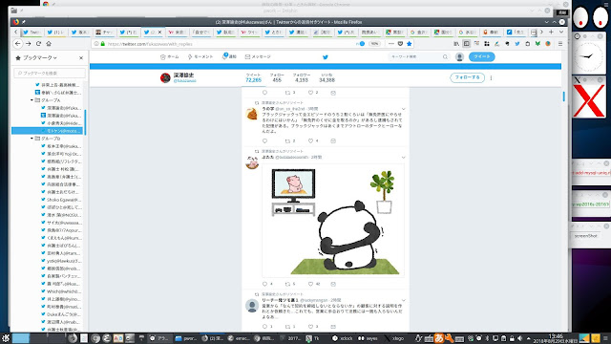611x344 pixels.
Task: Open xclock in the taskbar
Action: (x=343, y=338)
